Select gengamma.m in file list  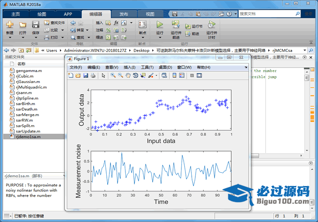click(29, 71)
